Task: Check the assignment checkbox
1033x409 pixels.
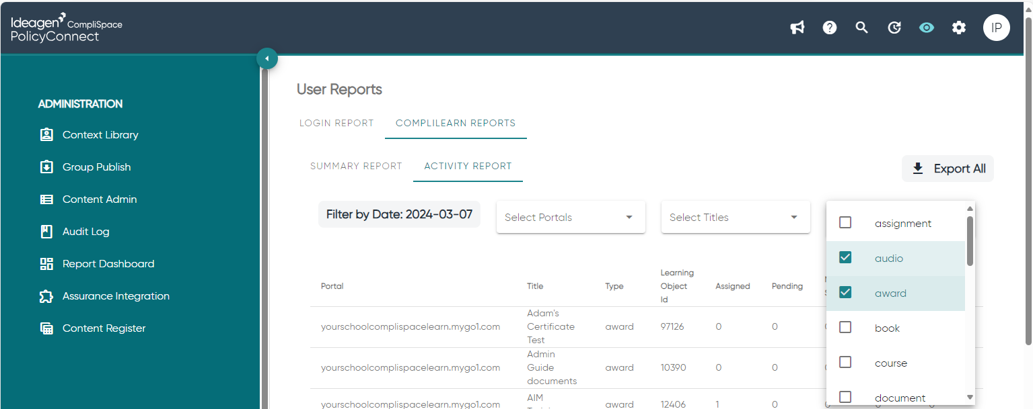Action: click(845, 222)
